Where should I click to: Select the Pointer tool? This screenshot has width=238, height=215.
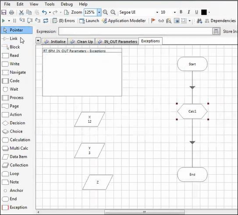[x=17, y=30]
